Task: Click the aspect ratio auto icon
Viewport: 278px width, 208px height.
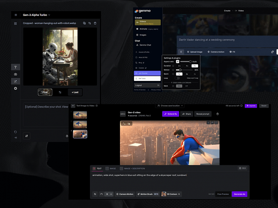Action: click(177, 62)
